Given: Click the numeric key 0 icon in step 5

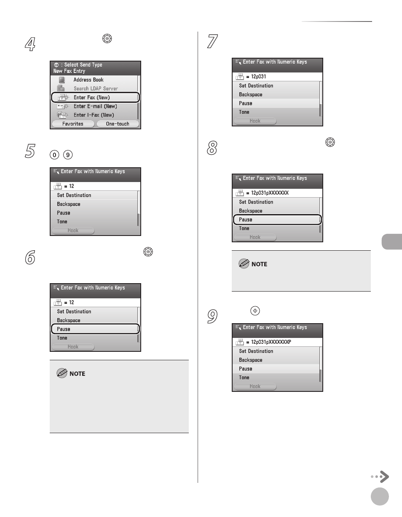Looking at the screenshot, I should point(53,155).
